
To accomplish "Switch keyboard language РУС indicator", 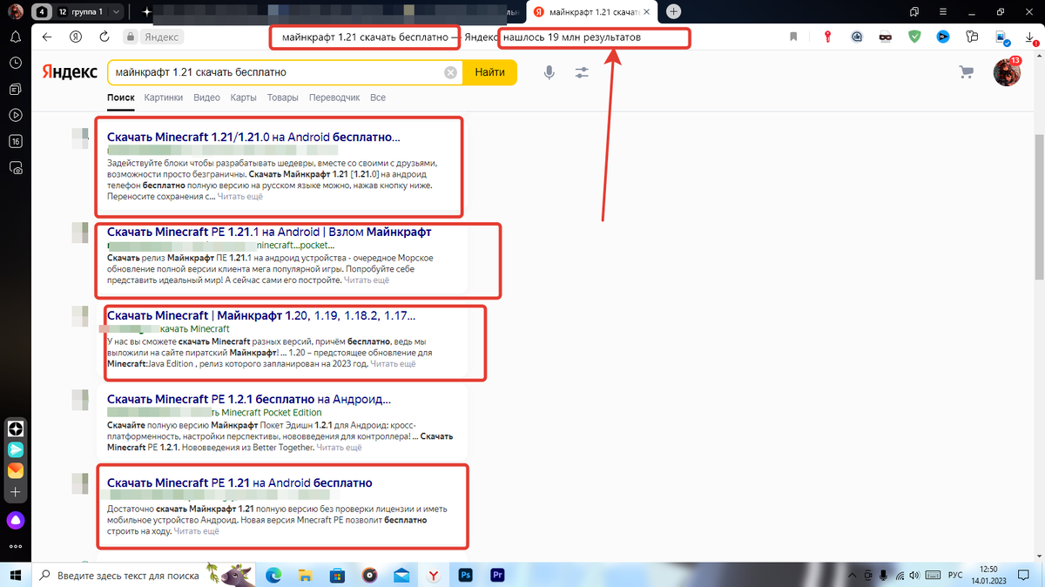I will (955, 575).
